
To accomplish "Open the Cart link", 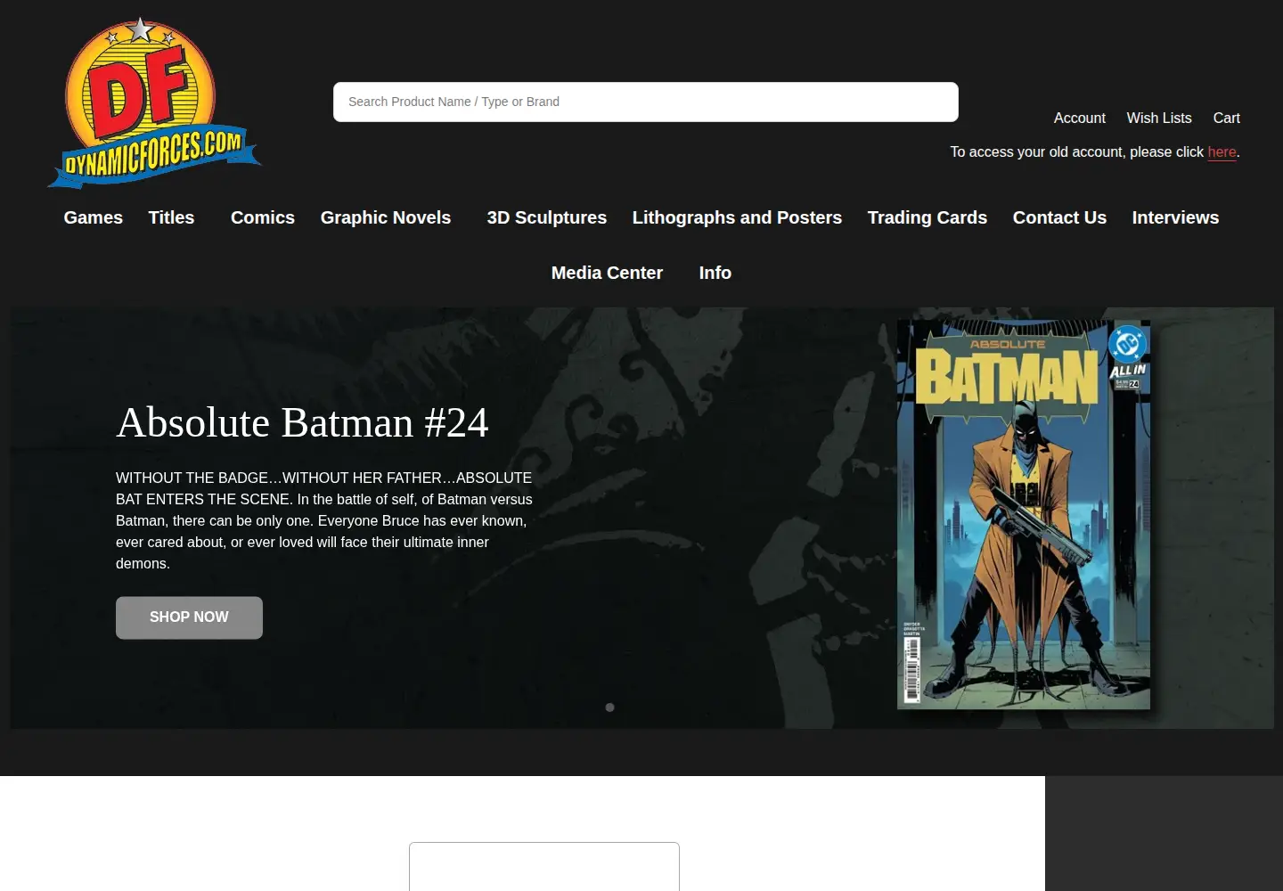I will tap(1226, 118).
